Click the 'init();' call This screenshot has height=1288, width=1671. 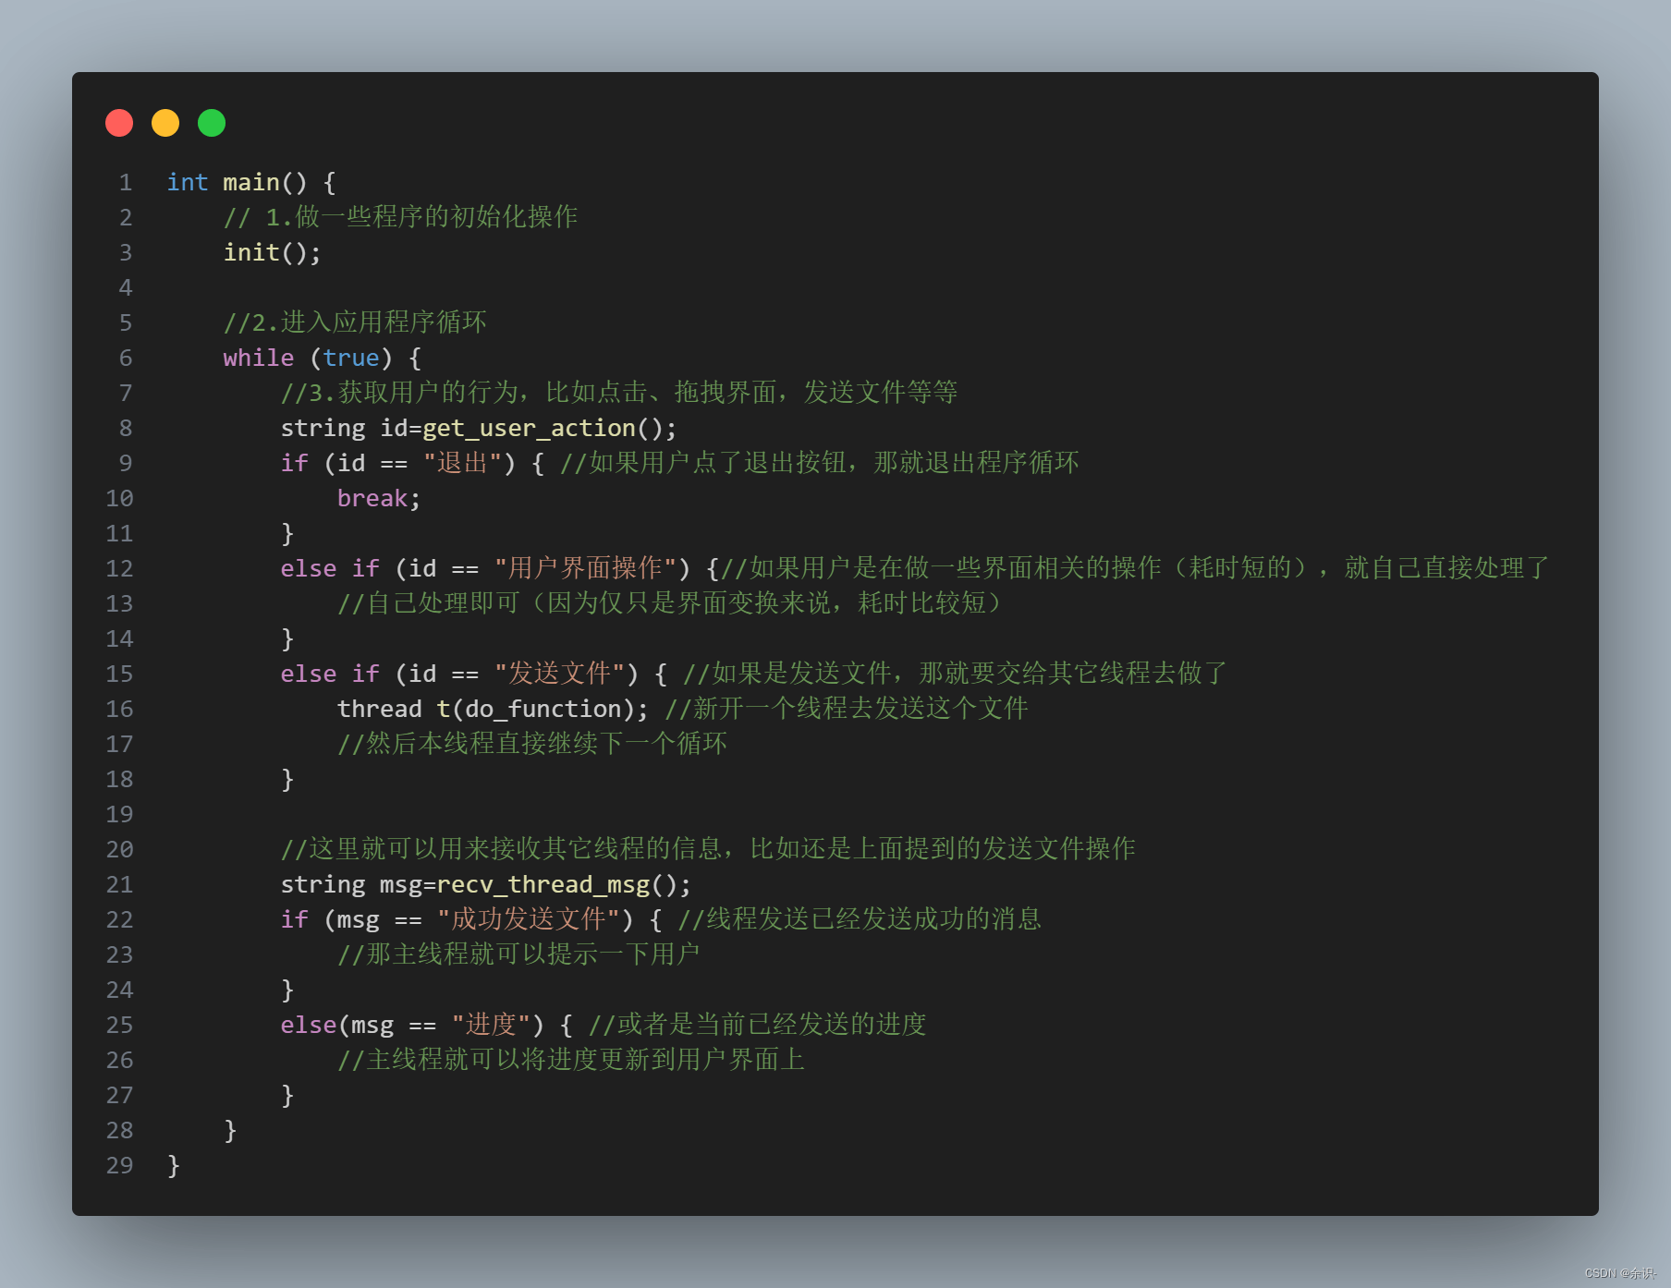273,252
